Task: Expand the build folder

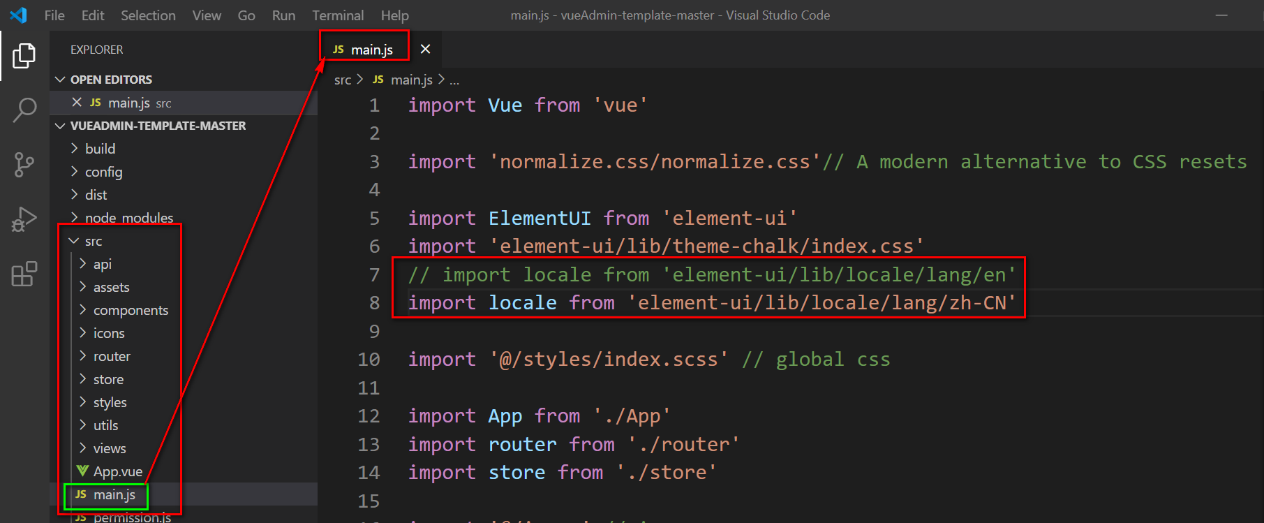Action: [x=75, y=149]
